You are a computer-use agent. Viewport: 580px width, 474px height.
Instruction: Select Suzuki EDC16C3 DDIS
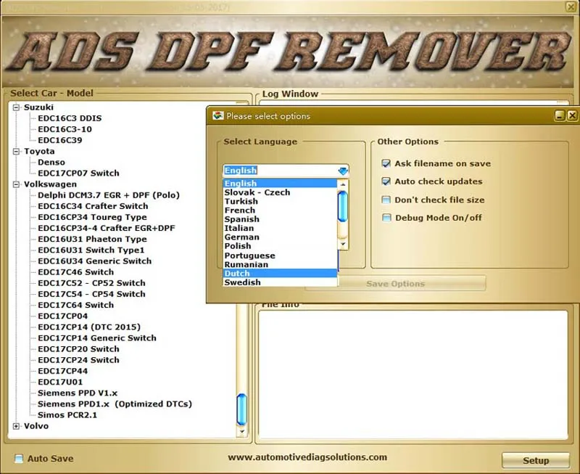70,118
